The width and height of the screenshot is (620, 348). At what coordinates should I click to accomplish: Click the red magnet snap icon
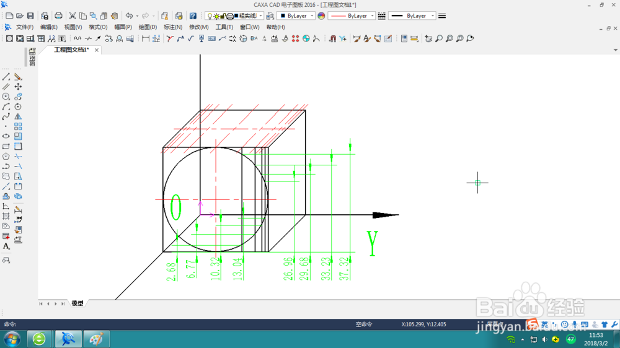(332, 38)
